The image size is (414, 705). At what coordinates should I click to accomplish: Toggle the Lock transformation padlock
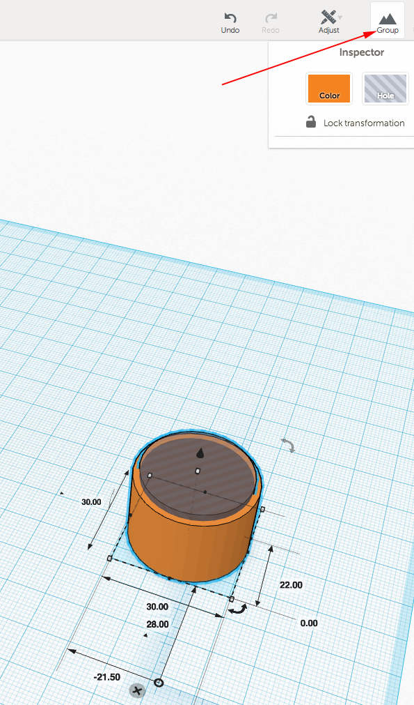(x=311, y=122)
